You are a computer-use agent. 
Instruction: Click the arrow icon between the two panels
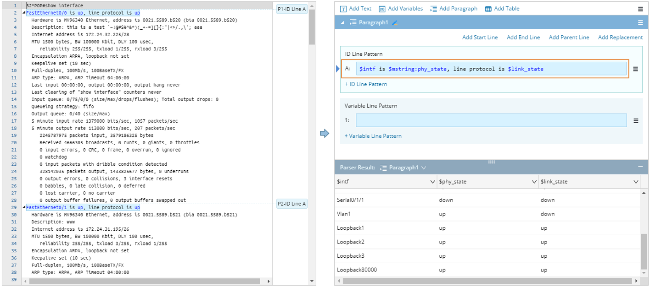pos(325,134)
